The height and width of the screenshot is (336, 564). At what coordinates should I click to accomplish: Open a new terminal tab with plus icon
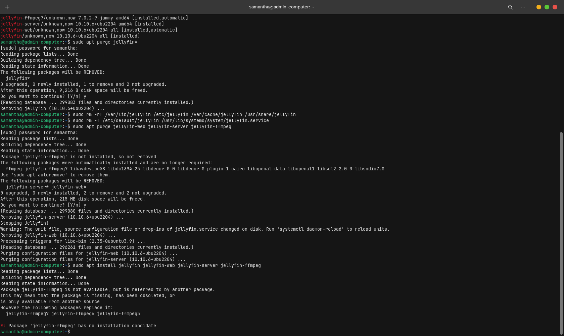(7, 7)
